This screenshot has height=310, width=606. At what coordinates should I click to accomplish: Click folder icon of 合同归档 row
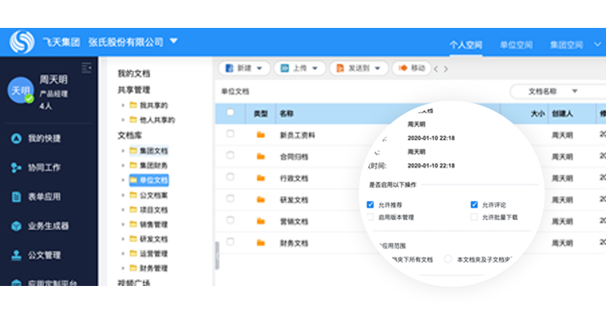pyautogui.click(x=261, y=157)
